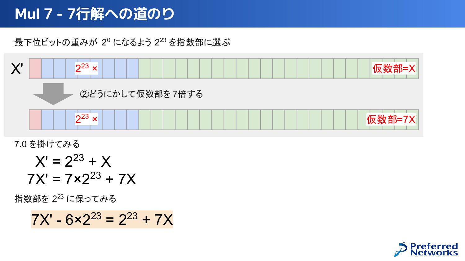Select the red 仮数部=7X label
The image size is (465, 261).
(391, 119)
